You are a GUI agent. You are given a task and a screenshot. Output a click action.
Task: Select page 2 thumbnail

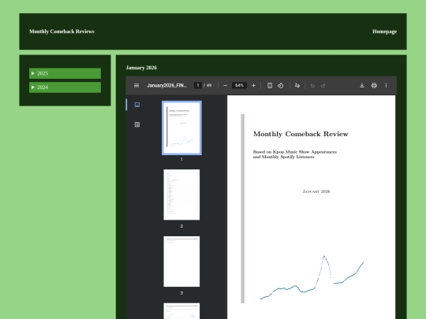click(181, 195)
